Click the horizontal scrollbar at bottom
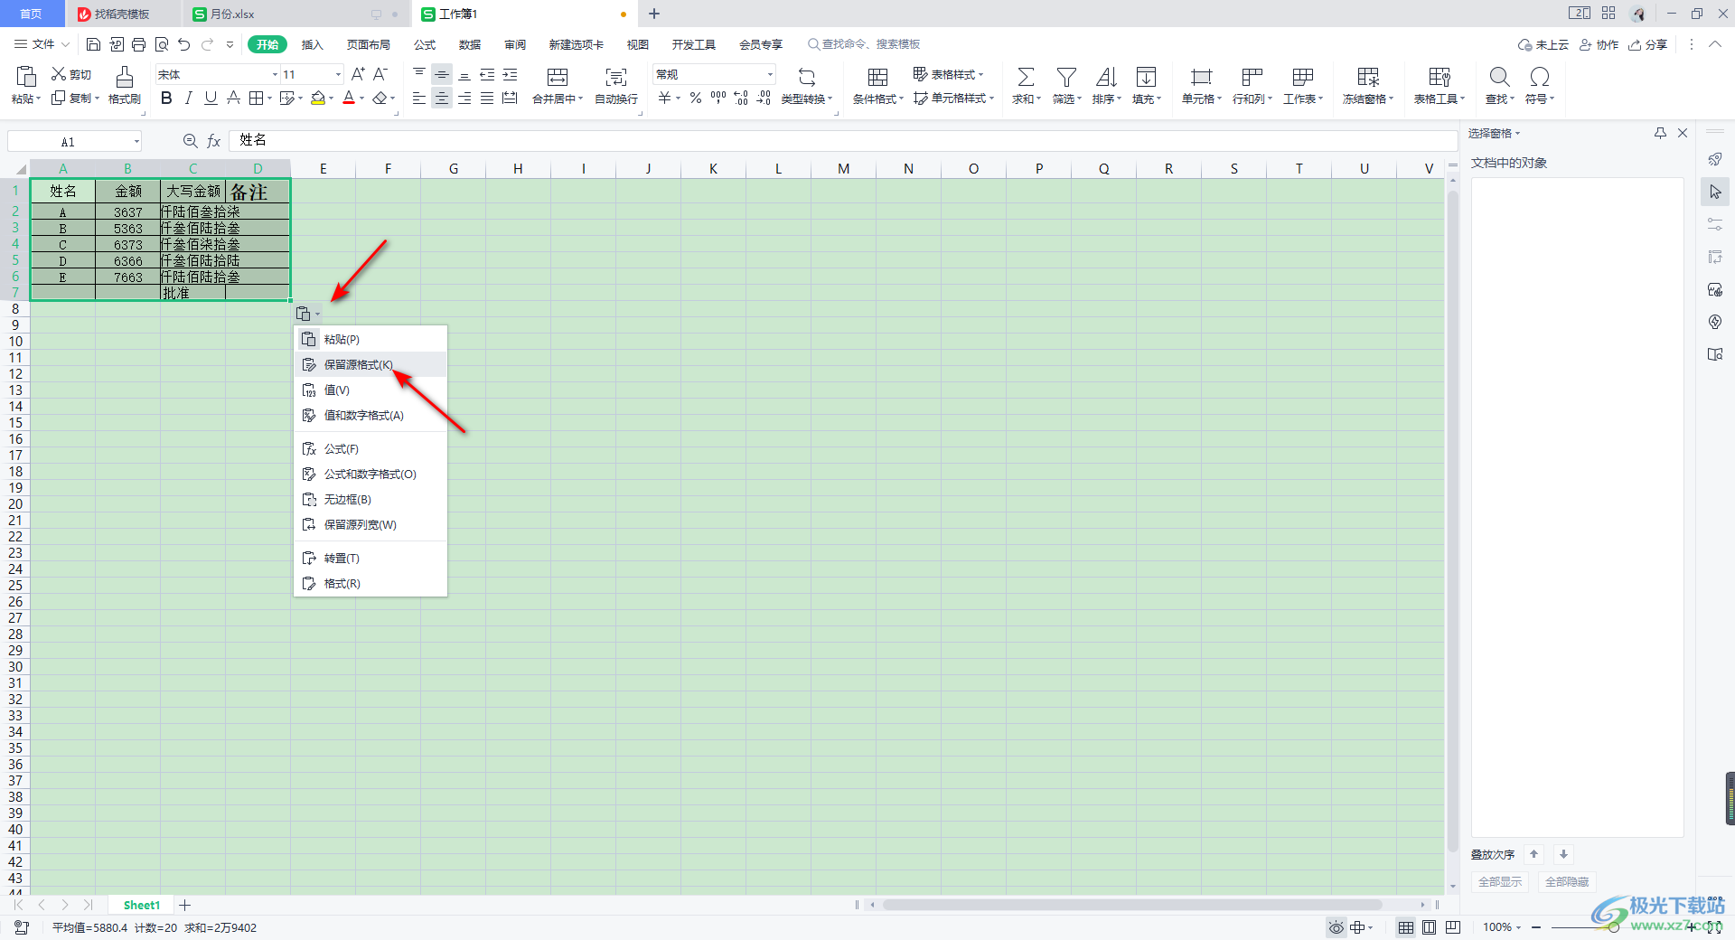1735x940 pixels. pos(1132,905)
